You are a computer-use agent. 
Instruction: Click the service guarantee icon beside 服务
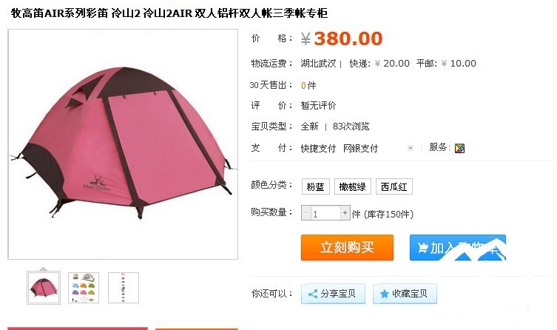tap(459, 148)
